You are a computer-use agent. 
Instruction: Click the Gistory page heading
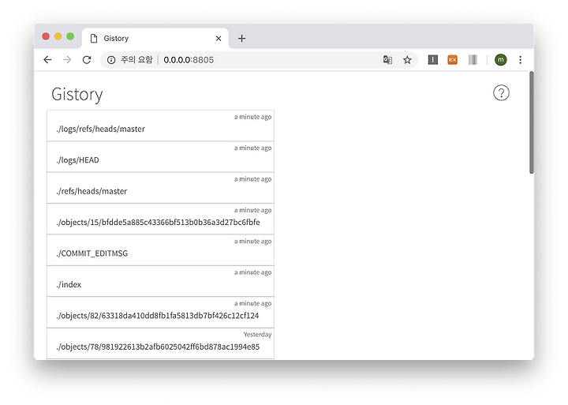tap(77, 94)
